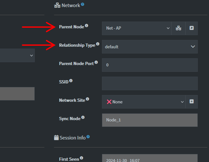209x162 pixels.
Task: Click the Session Info help icon
Action: click(x=88, y=137)
